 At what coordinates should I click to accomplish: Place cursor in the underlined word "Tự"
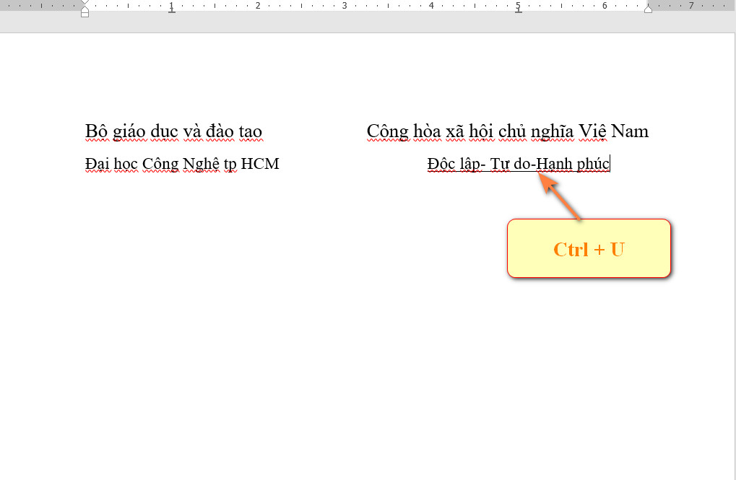tap(500, 164)
